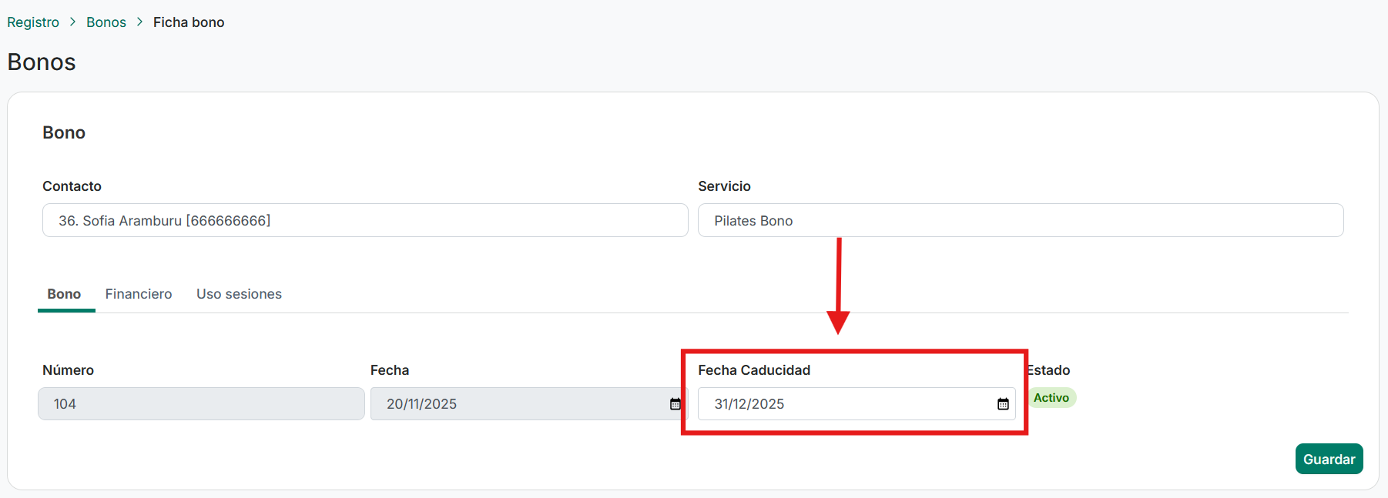
Task: Navigate to Bonos breadcrumb link
Action: click(106, 22)
